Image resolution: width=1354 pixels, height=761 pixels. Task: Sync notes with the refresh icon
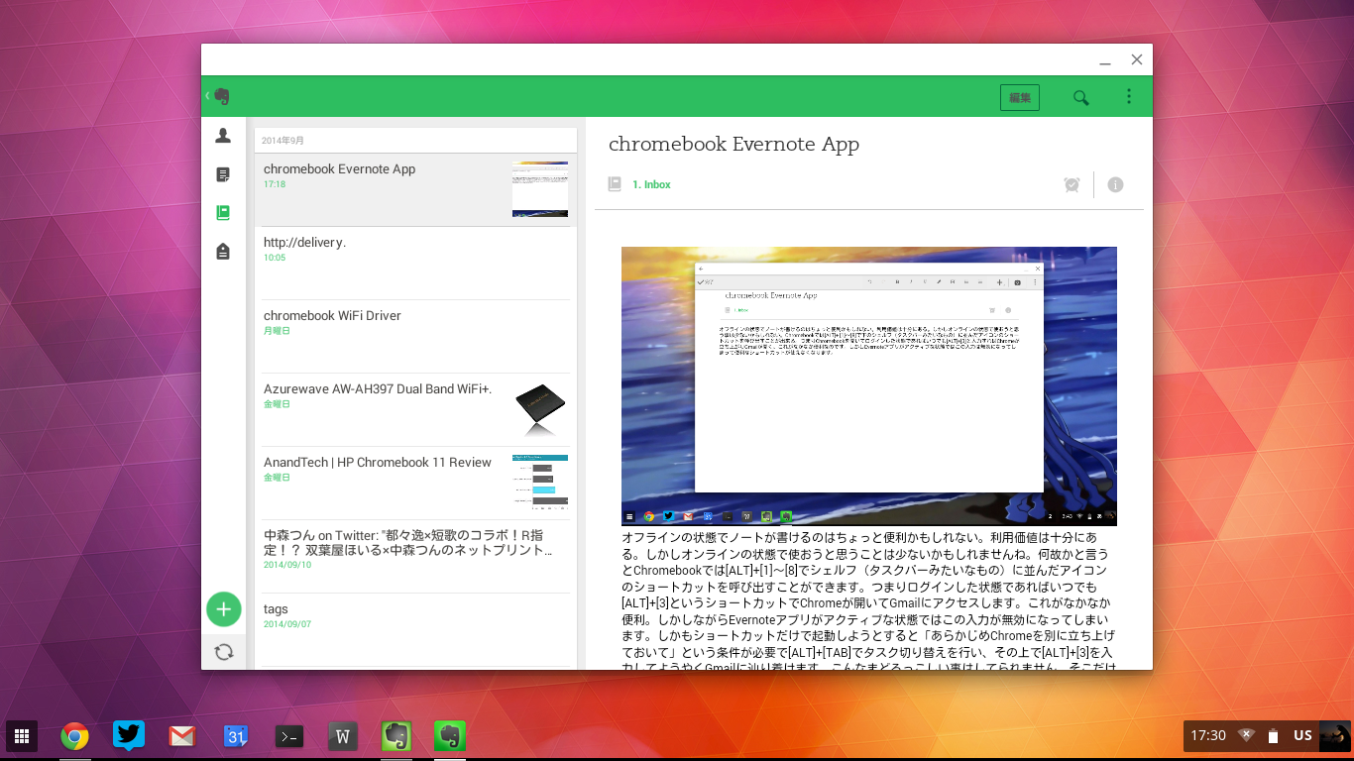point(224,652)
